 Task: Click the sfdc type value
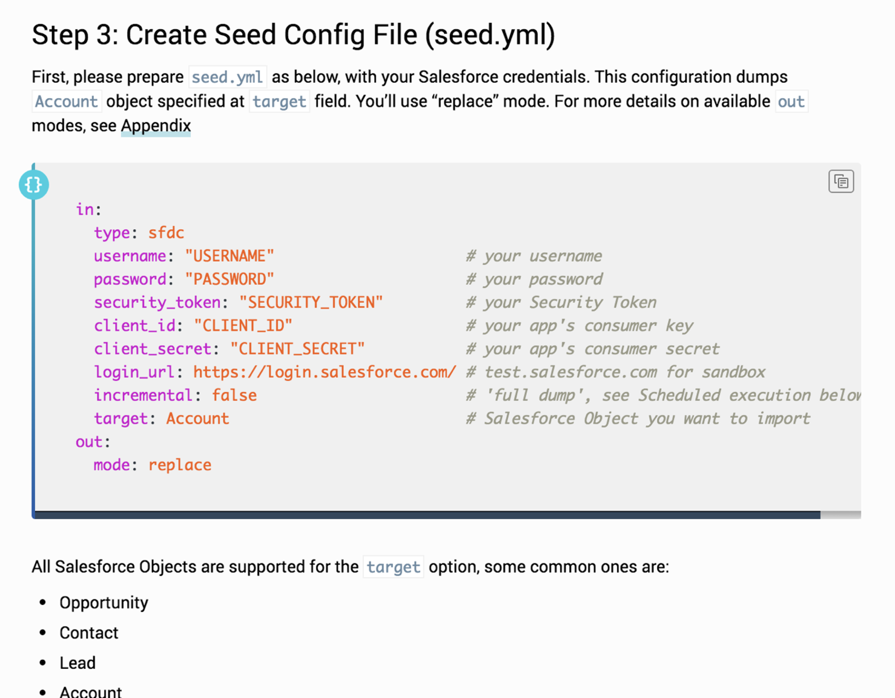pyautogui.click(x=166, y=233)
